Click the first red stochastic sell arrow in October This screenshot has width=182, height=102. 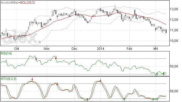click(x=32, y=79)
